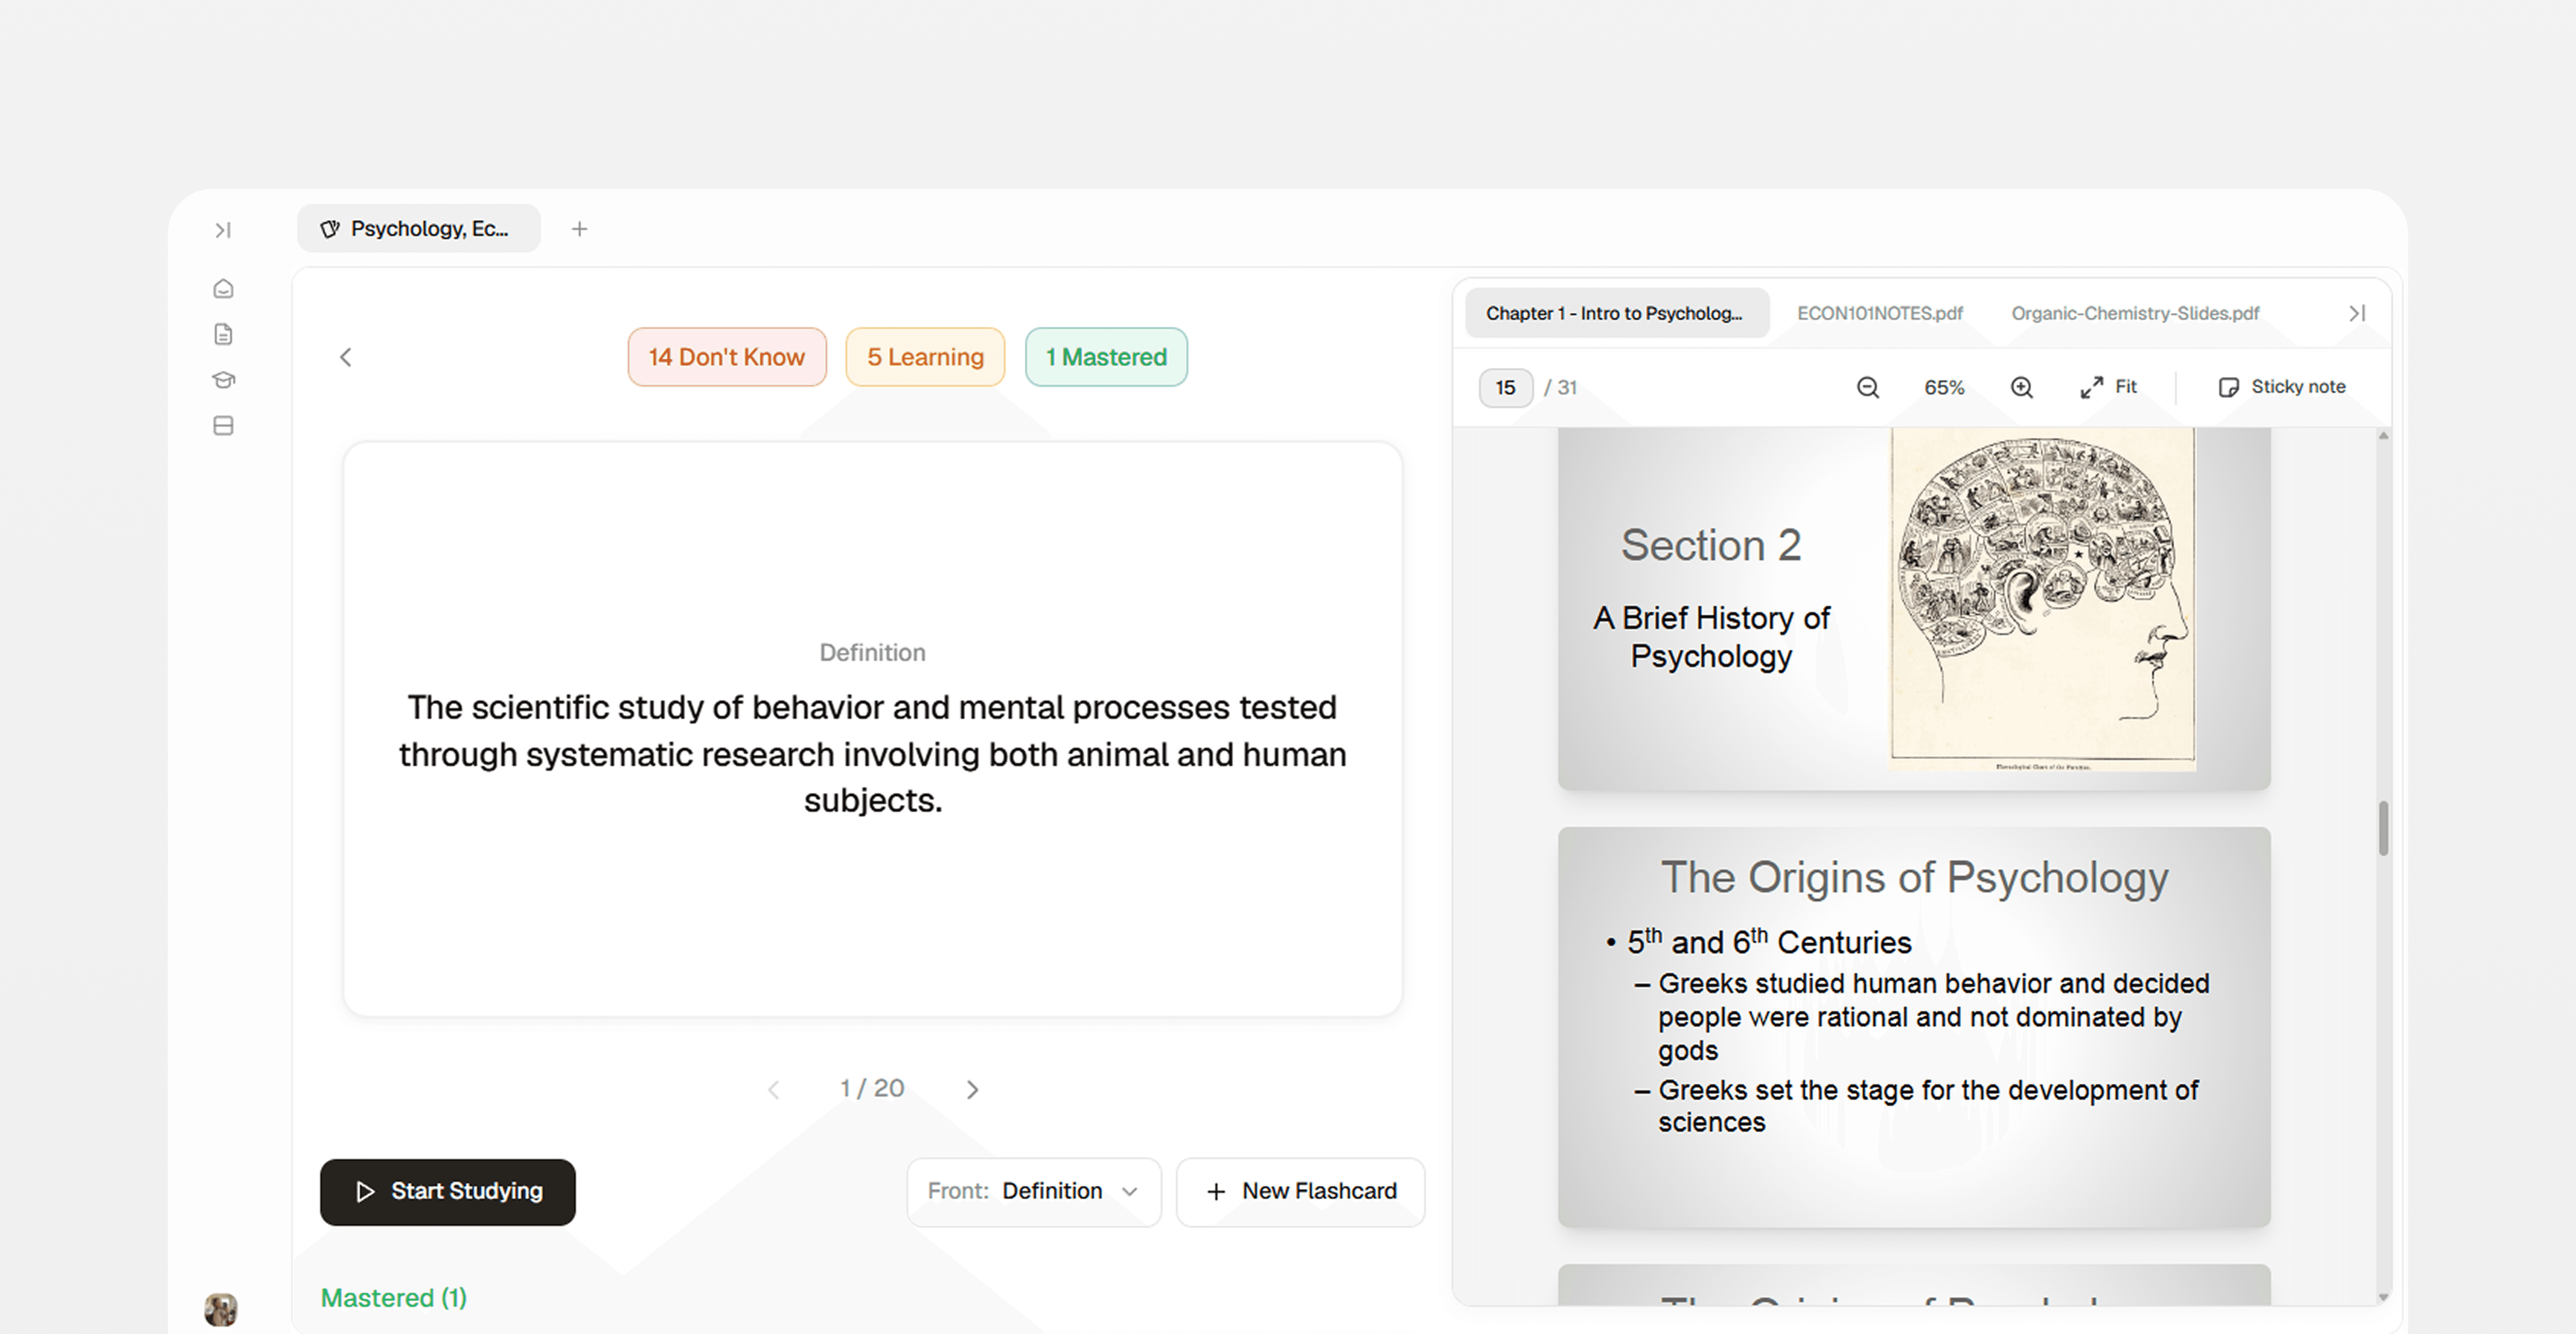Screen dimensions: 2576x1334
Task: Zoom in the PDF viewer
Action: (2021, 387)
